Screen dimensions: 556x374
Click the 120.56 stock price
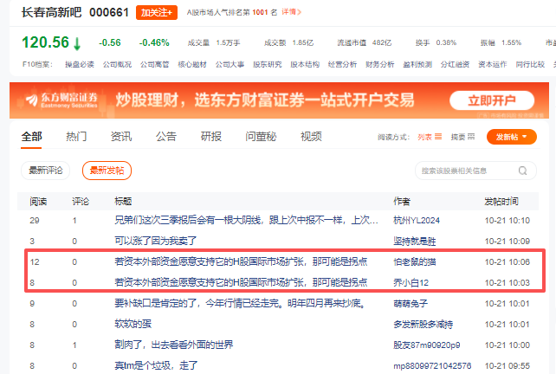click(x=45, y=42)
